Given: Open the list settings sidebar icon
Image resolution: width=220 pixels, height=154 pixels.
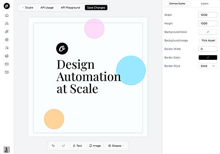Looking at the screenshot, I should 7,48.
